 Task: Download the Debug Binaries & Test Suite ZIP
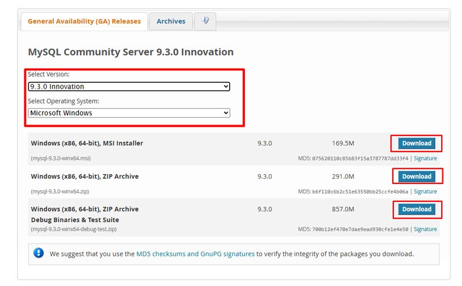(416, 209)
